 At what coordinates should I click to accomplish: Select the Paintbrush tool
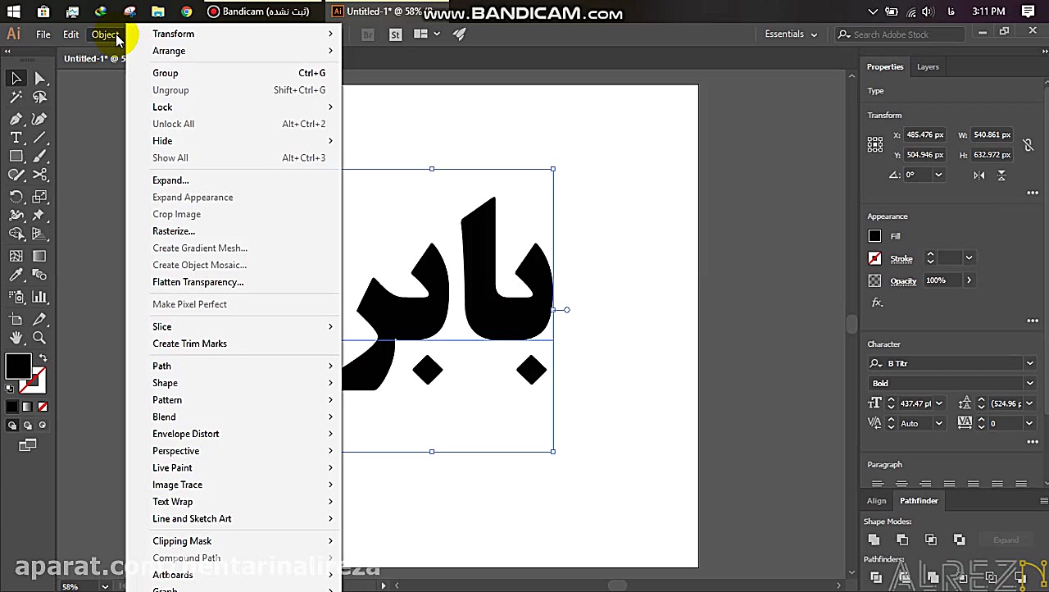coord(39,157)
